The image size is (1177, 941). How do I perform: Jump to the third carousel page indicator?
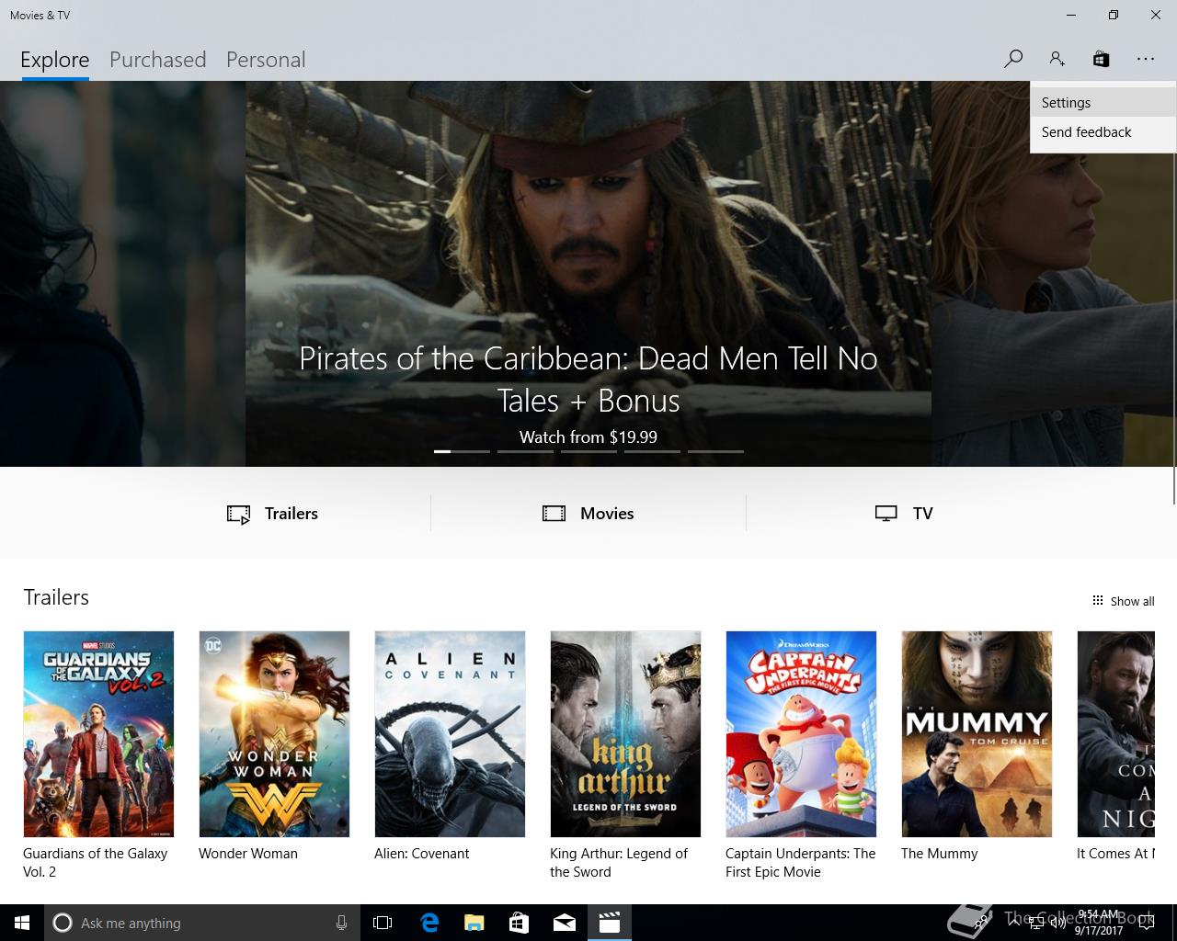tap(588, 451)
